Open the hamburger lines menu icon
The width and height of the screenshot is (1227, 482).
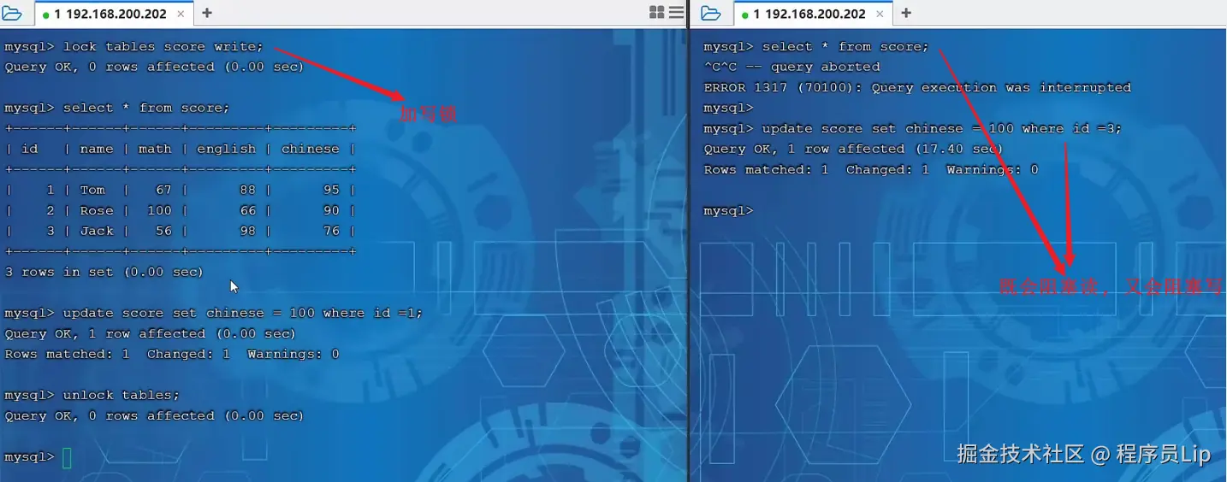(x=676, y=12)
